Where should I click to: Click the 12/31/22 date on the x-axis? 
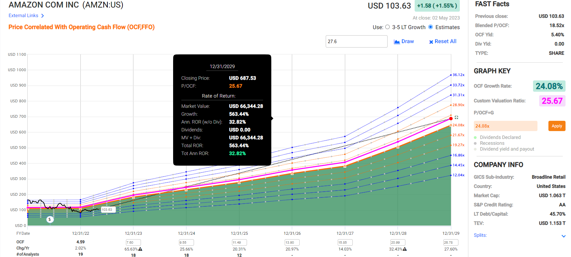click(x=81, y=233)
